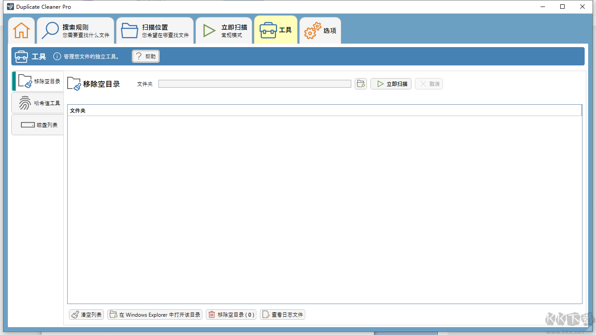Click the browse folder icon button
596x335 pixels.
coord(361,84)
